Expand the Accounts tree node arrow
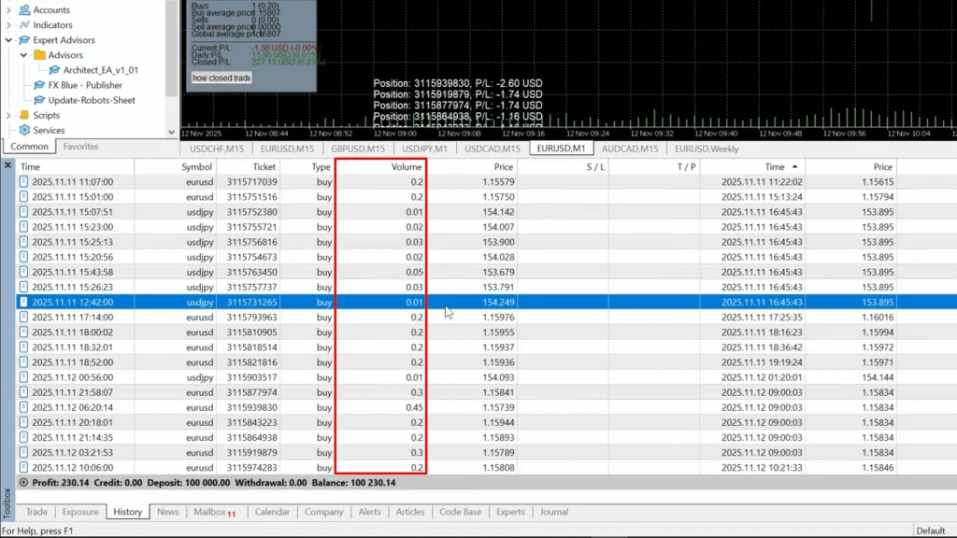The width and height of the screenshot is (957, 538). (x=9, y=10)
